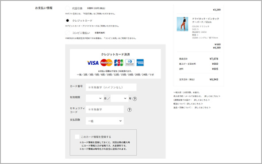This screenshot has height=164, width=262.
Task: Select the クレジットカード payment radio button
Action: [x=67, y=20]
